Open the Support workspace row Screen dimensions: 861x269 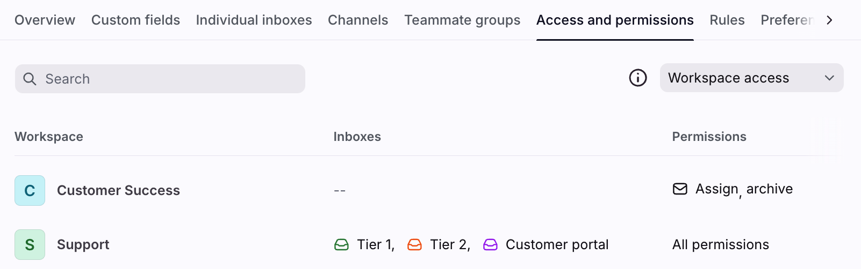point(83,244)
